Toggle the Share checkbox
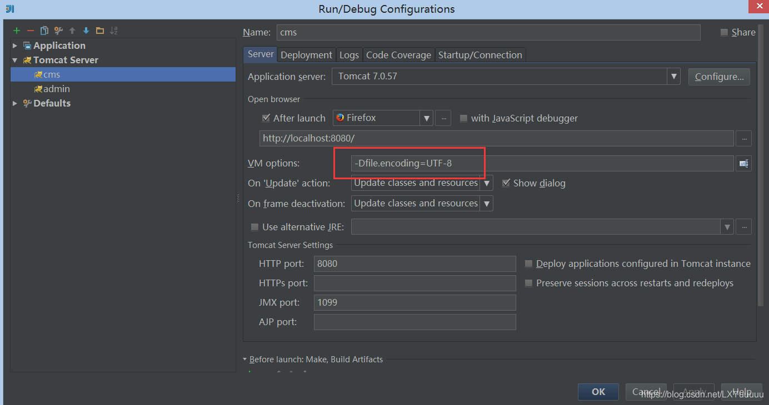Screen dimensions: 769x405 pos(724,32)
